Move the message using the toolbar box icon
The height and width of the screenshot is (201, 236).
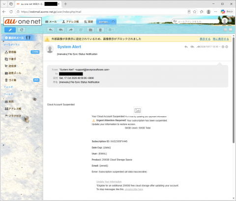[90, 30]
